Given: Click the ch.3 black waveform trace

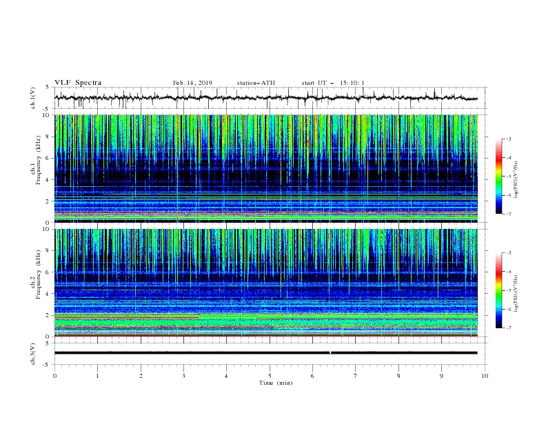Looking at the screenshot, I should pos(265,353).
